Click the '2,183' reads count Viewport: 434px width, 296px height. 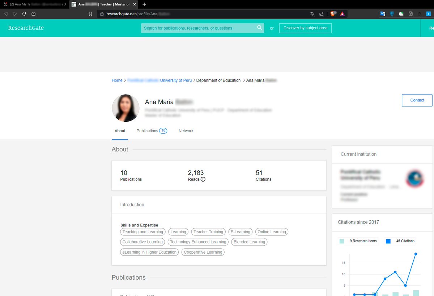pyautogui.click(x=196, y=173)
